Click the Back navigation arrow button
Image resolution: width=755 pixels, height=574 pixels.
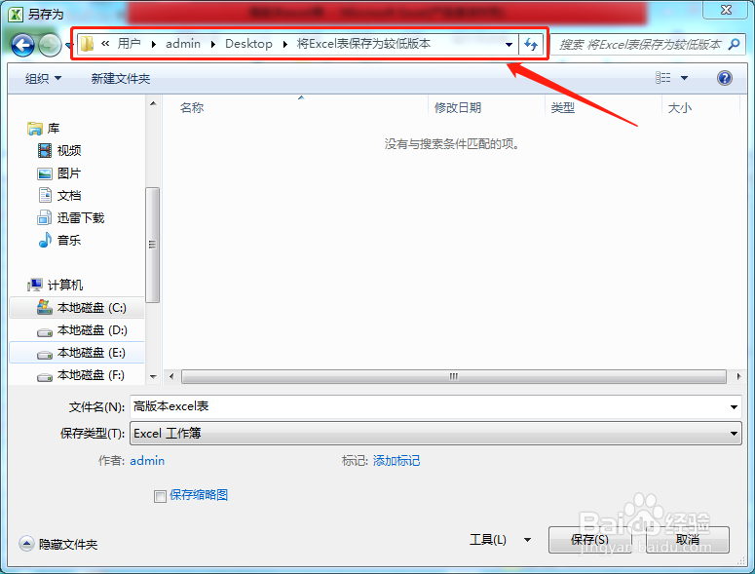[x=22, y=45]
